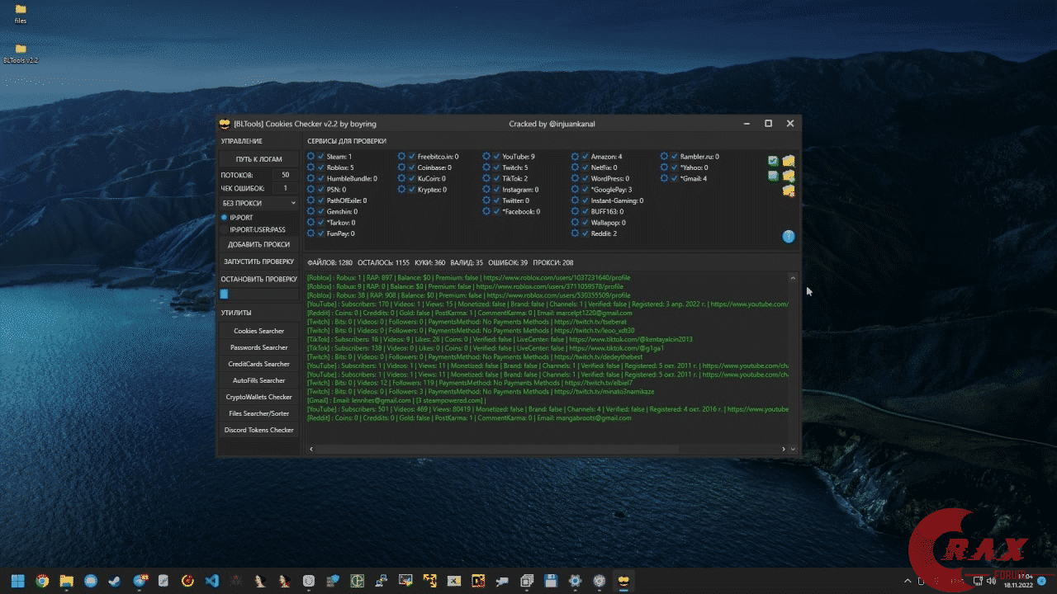Open the blue help icon
Screen dimensions: 1057x594
789,237
